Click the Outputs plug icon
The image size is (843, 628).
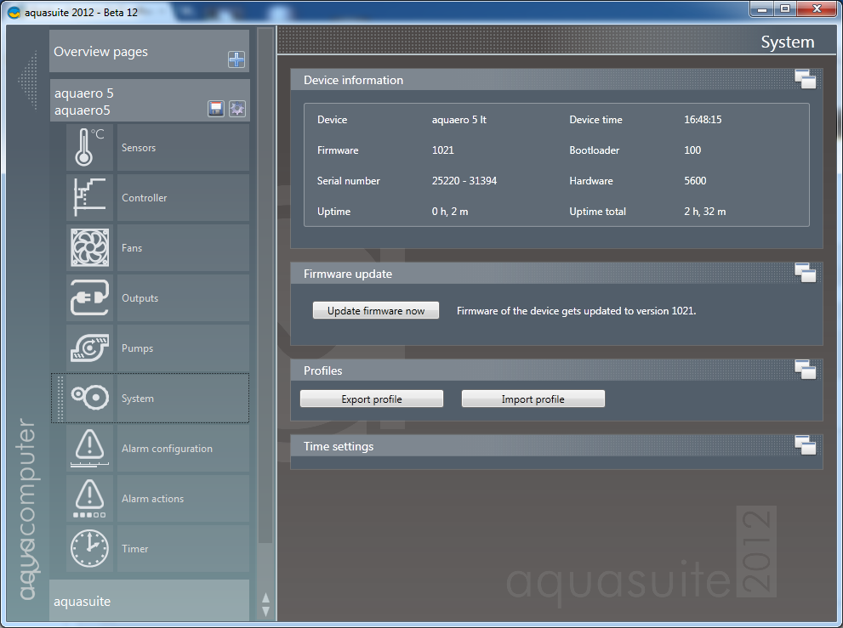coord(89,298)
